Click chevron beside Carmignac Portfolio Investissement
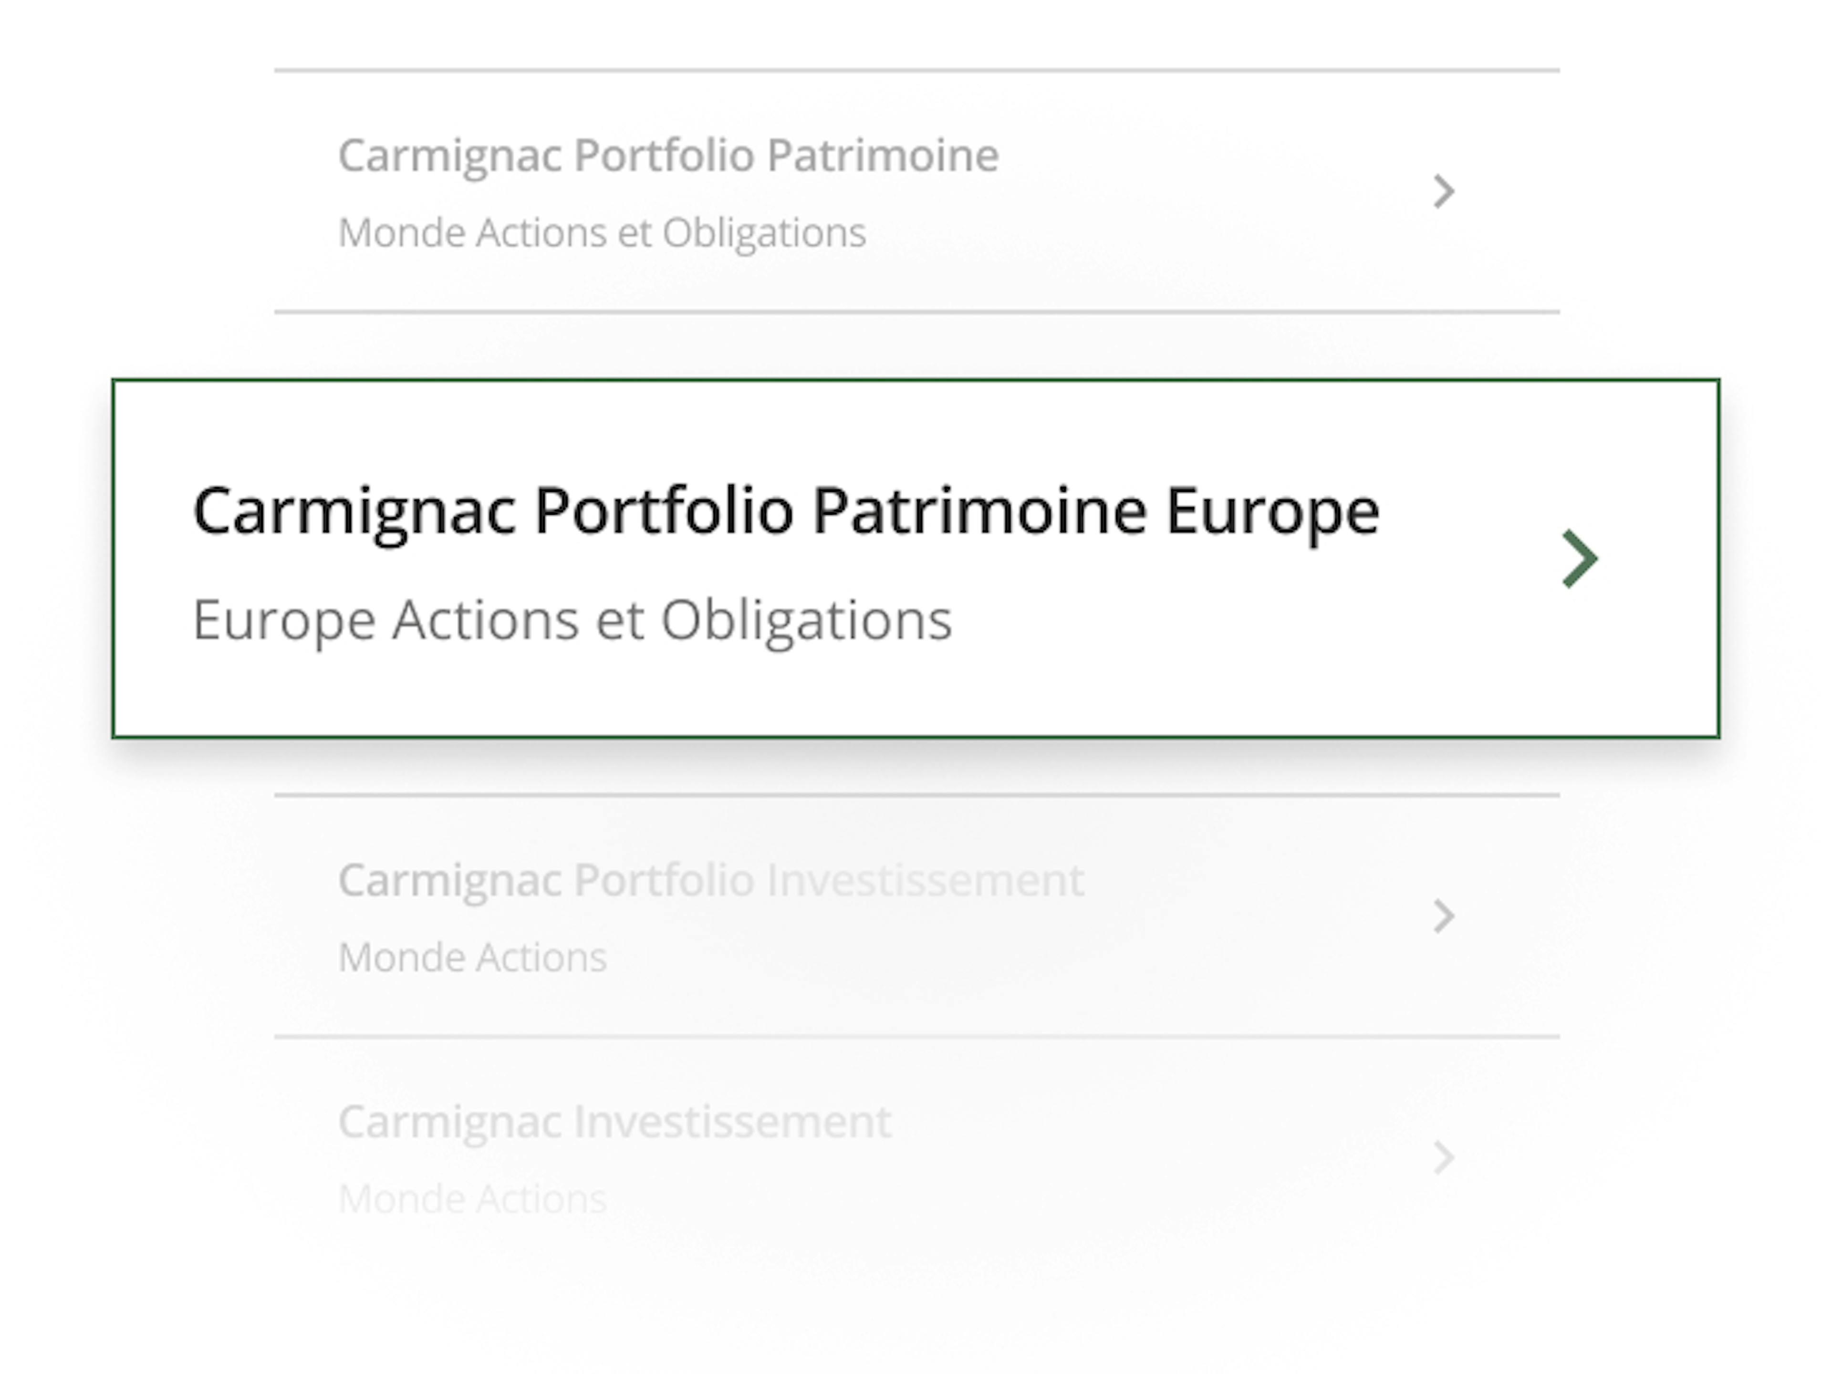Image resolution: width=1832 pixels, height=1374 pixels. coord(1444,916)
